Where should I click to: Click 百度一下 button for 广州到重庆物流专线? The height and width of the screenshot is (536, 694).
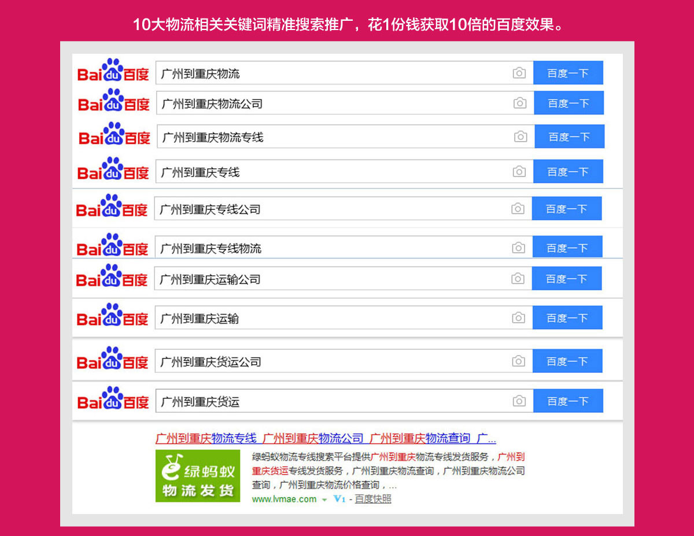point(570,137)
